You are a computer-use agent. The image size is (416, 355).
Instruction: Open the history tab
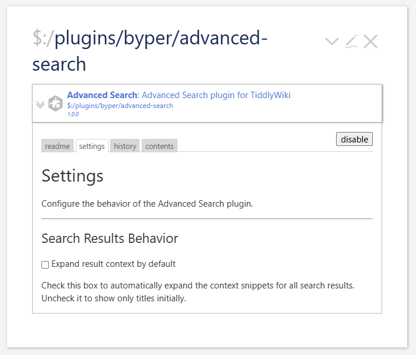point(125,146)
